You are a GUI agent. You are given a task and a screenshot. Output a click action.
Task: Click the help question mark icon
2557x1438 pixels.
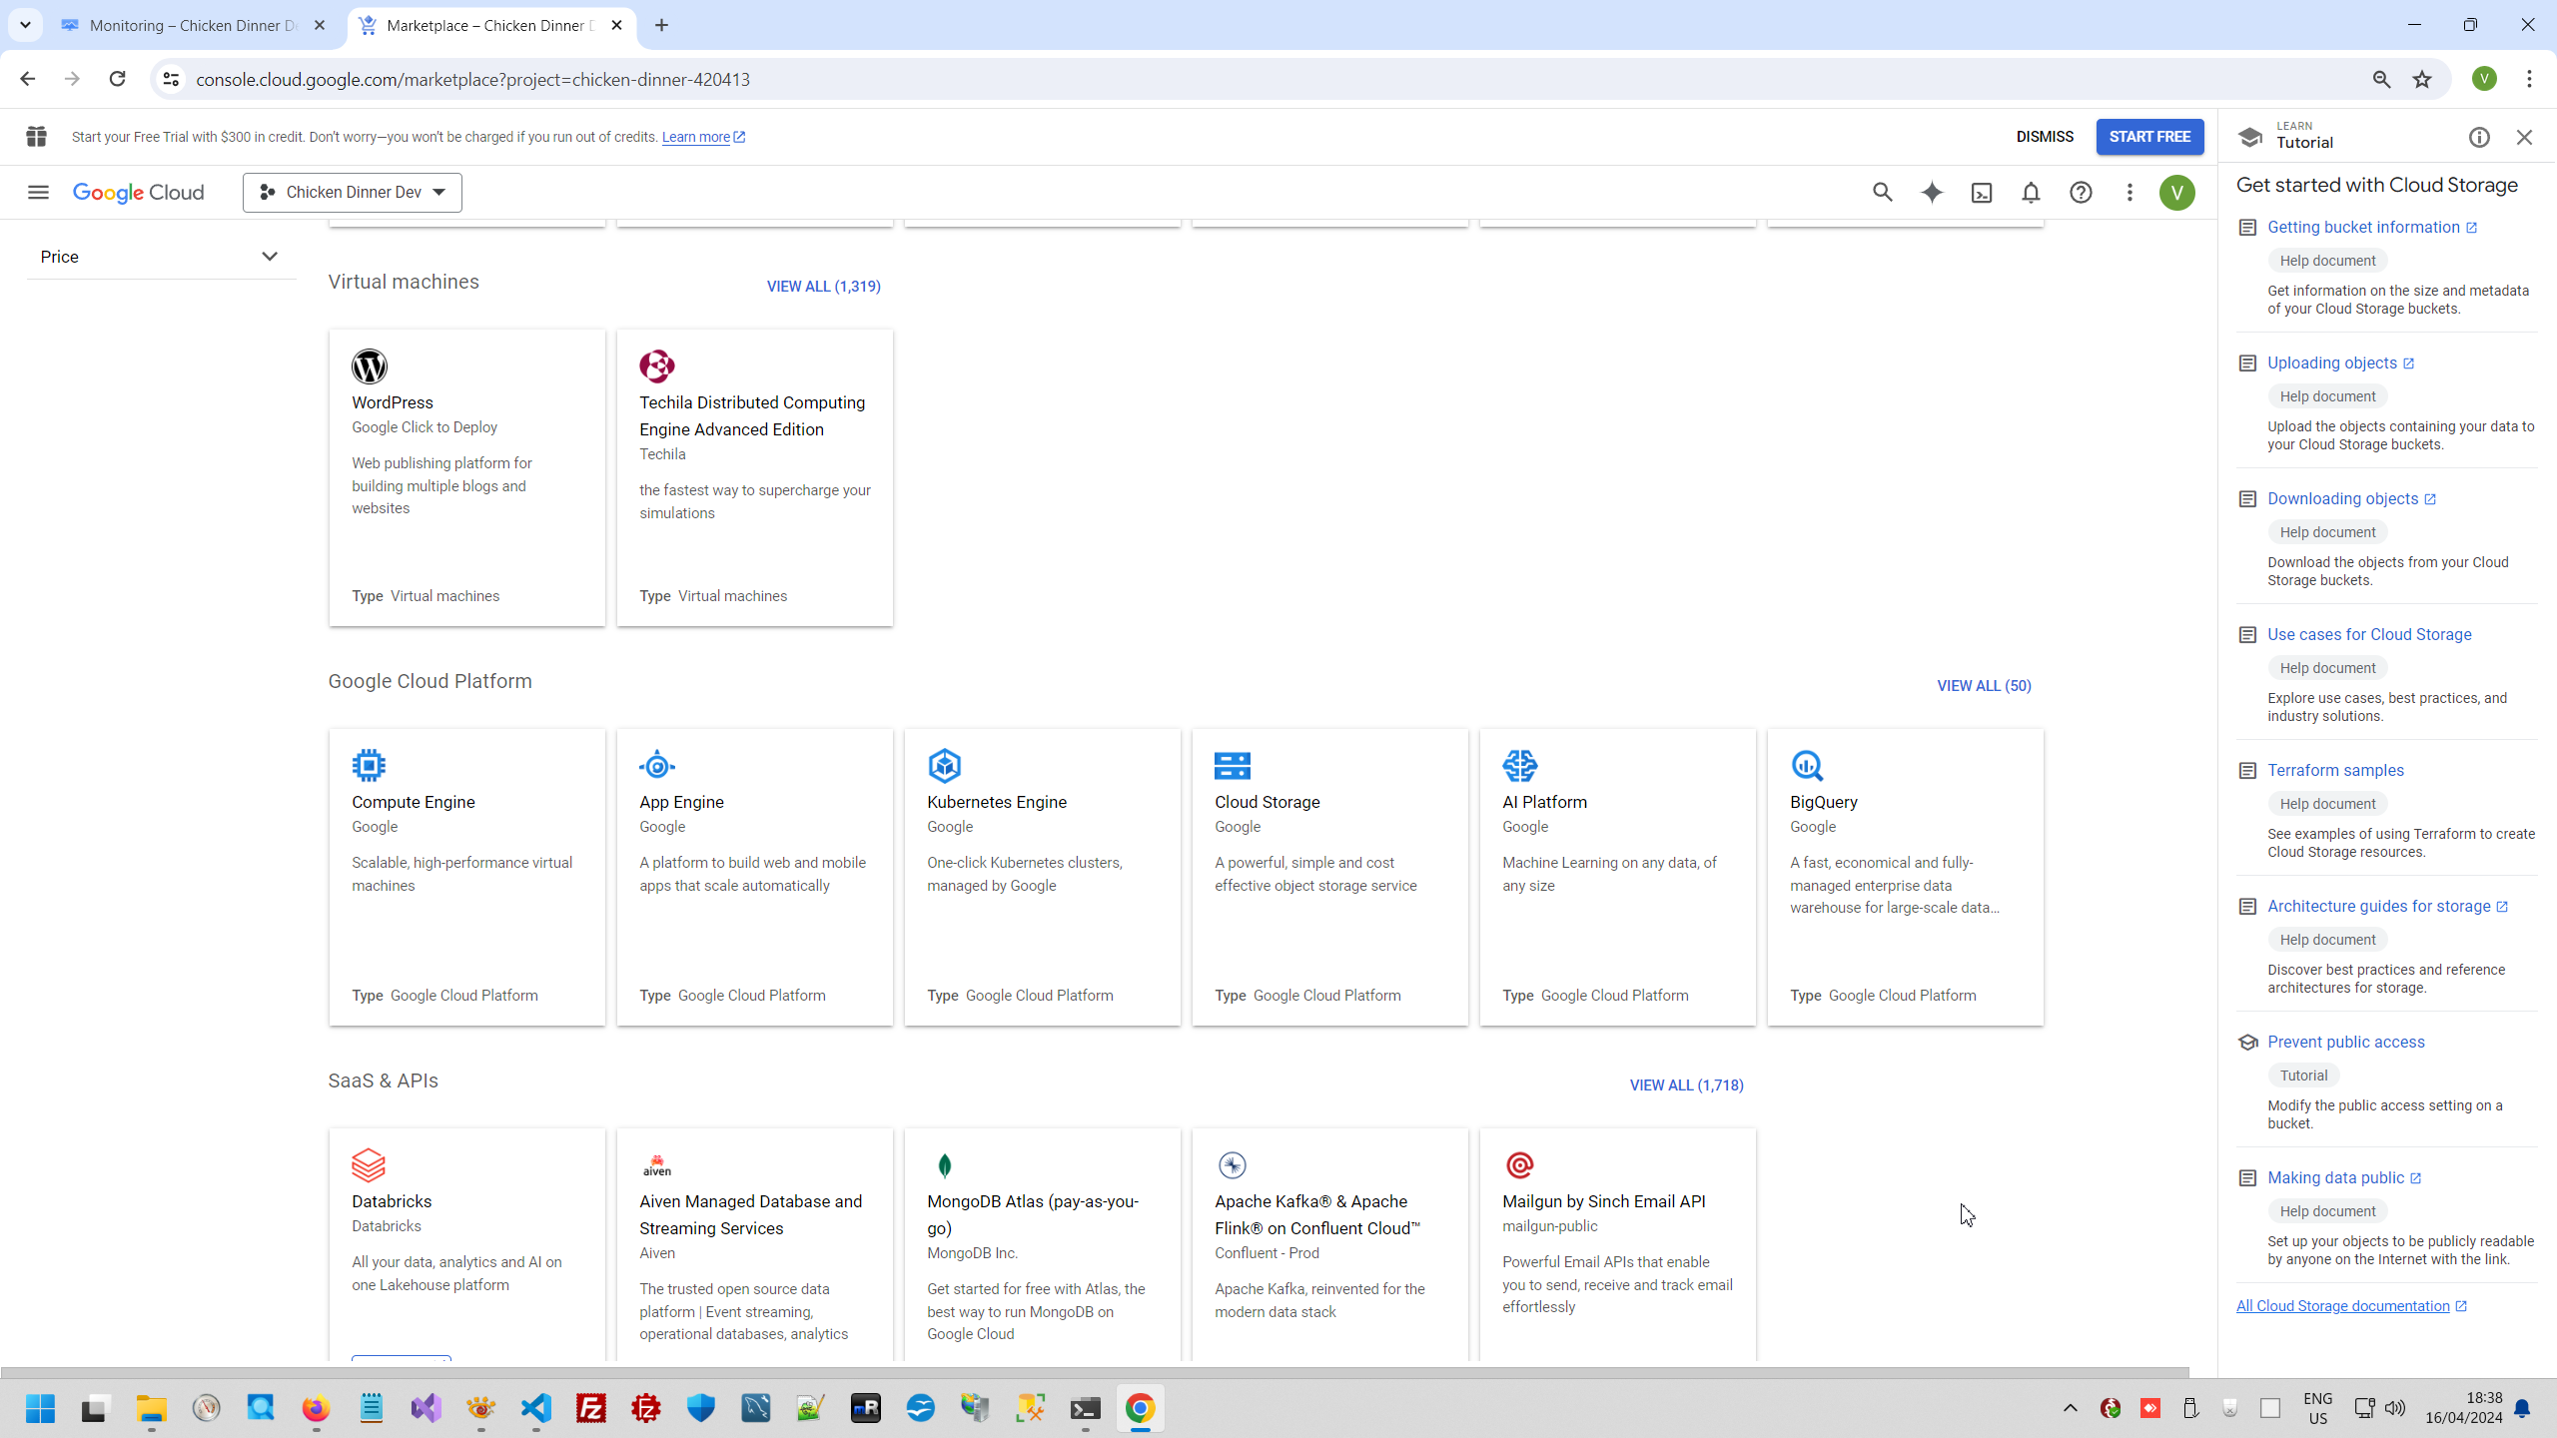(x=2081, y=193)
